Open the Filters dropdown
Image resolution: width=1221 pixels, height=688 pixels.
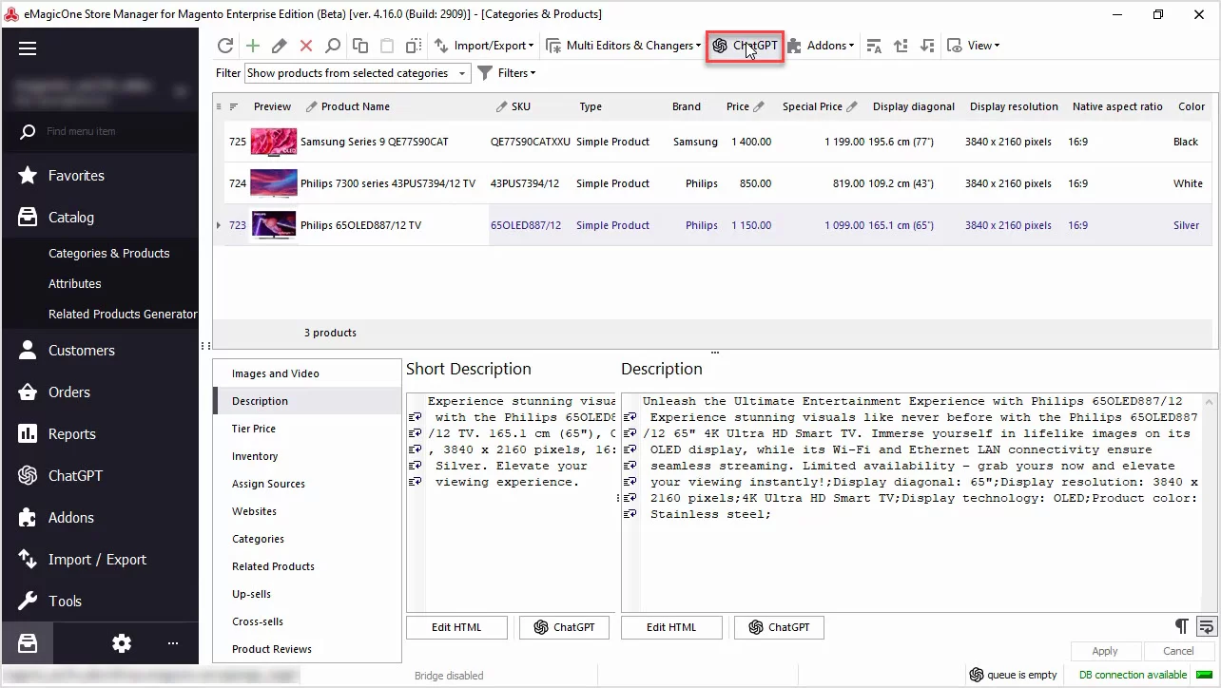click(507, 73)
